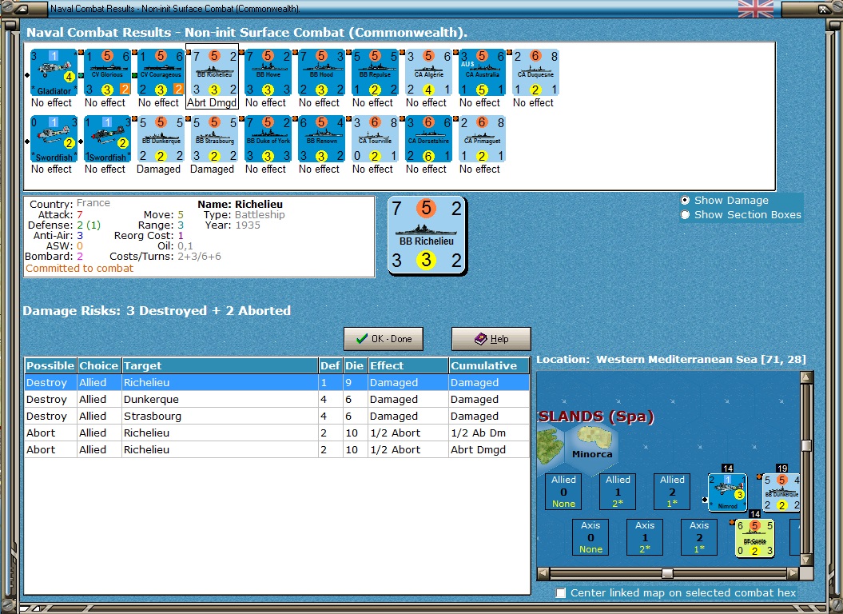Screen dimensions: 843x614
Task: Click the large BB Richelieu detail counter
Action: 427,235
